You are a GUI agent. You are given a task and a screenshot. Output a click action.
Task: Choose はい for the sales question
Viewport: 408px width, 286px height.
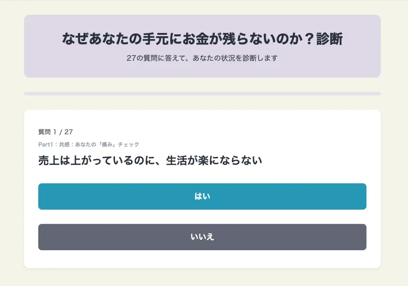tap(202, 196)
